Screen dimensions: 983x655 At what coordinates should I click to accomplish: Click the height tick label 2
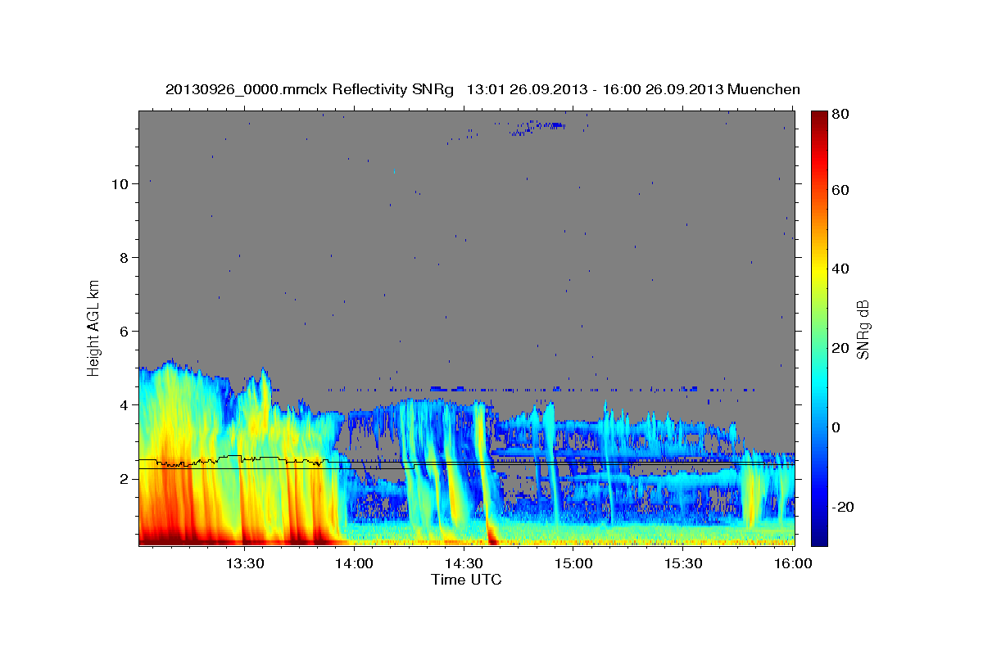(x=123, y=478)
